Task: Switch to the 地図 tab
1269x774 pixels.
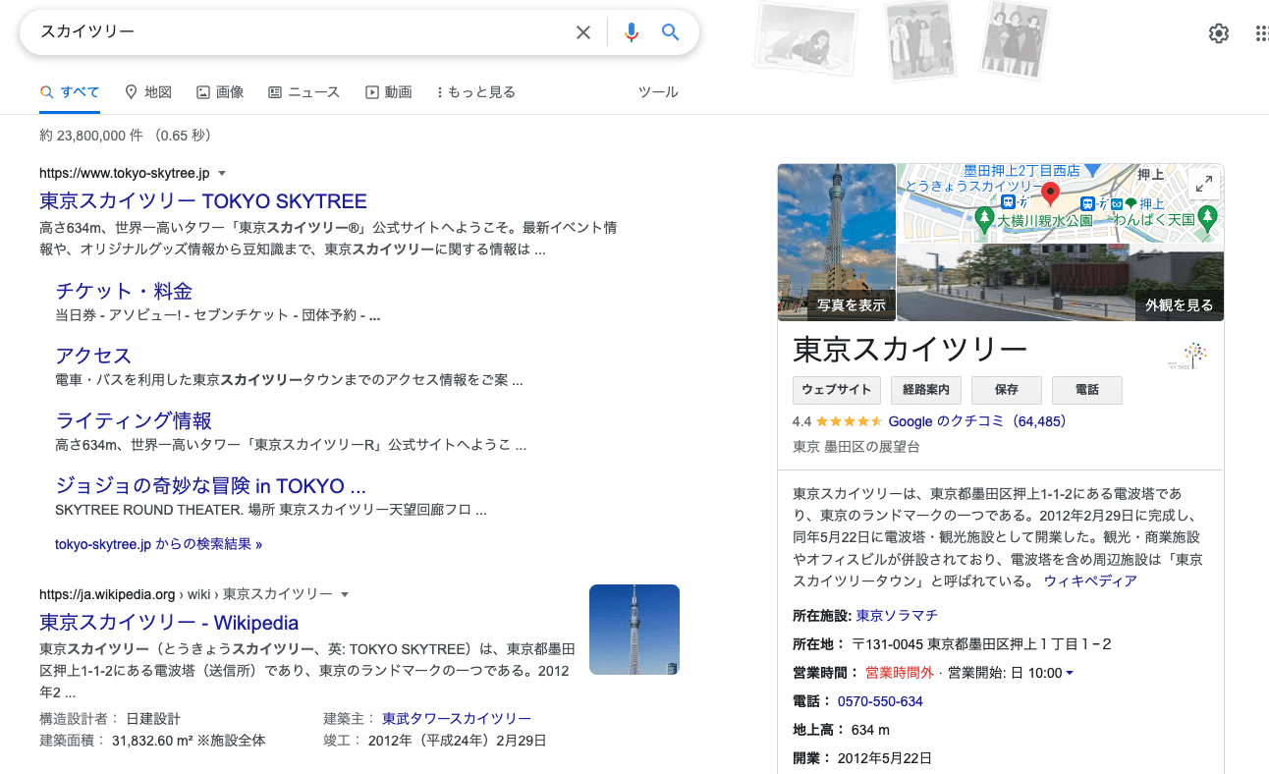Action: 148,92
